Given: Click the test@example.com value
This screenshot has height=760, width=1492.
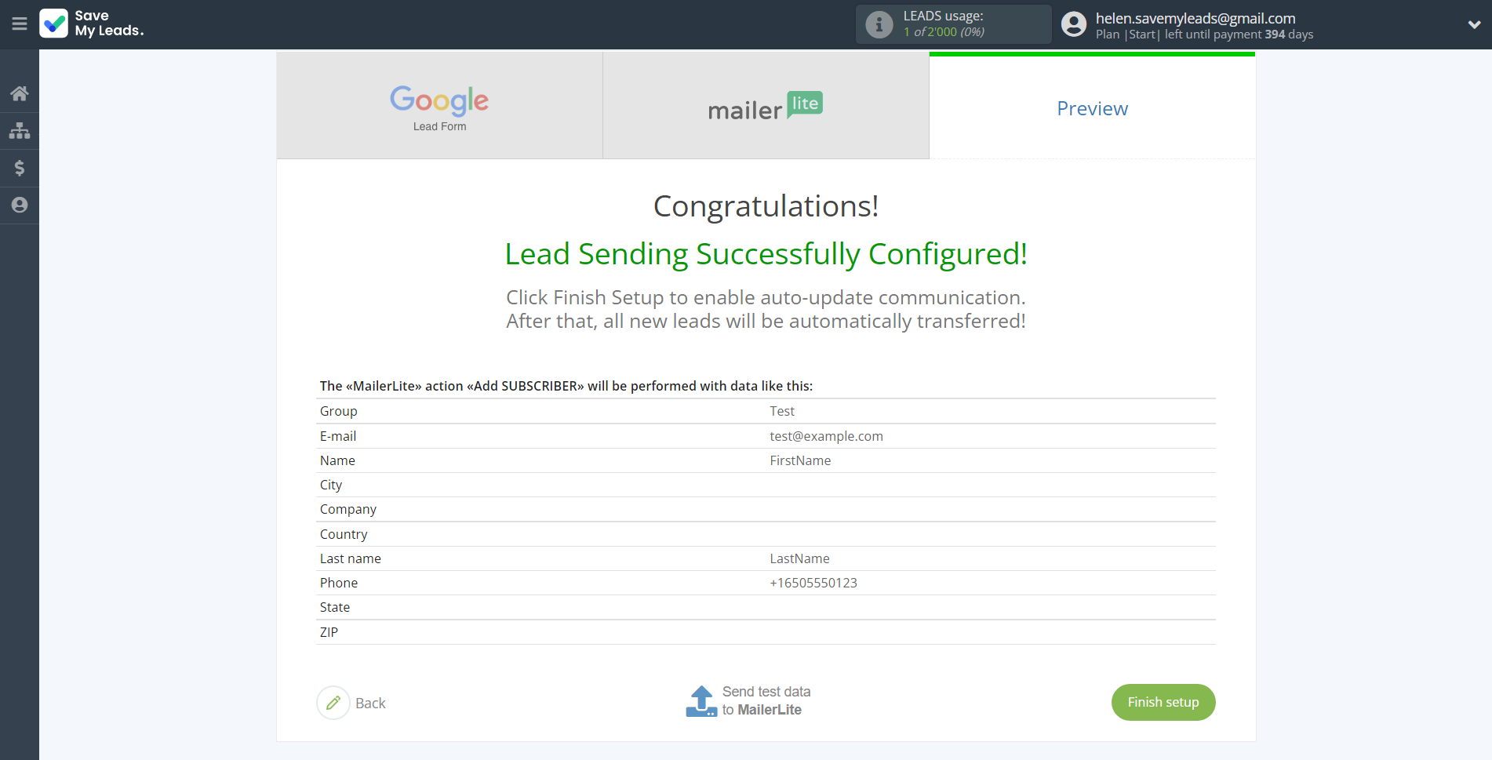Looking at the screenshot, I should (x=826, y=436).
